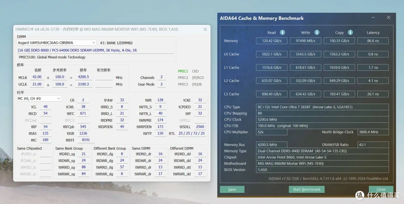Click the CPU FSB value 100.0 MHz

[322, 126]
